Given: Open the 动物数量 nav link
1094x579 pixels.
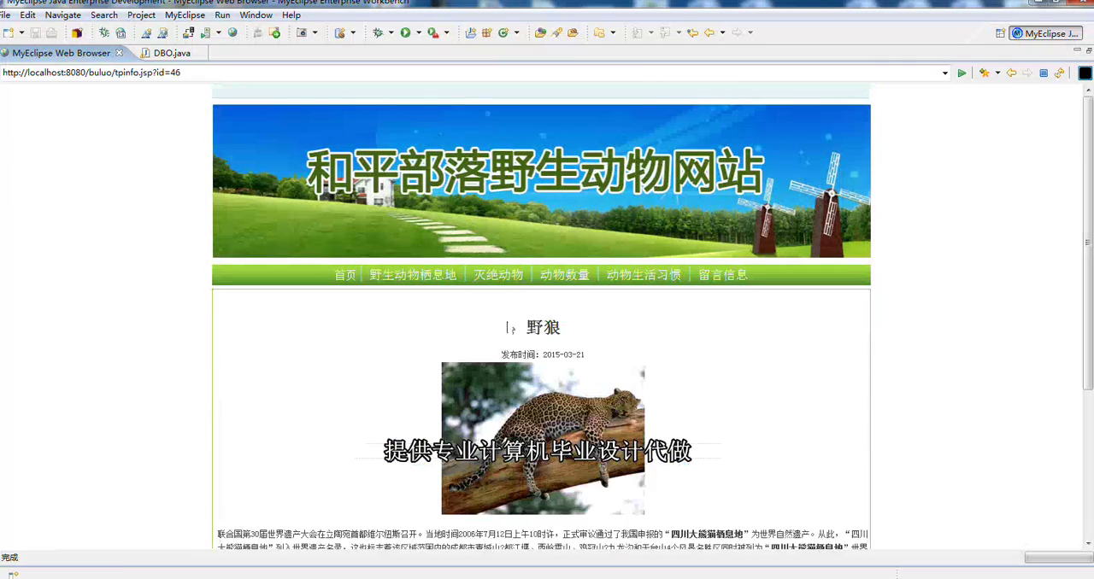Looking at the screenshot, I should [564, 275].
